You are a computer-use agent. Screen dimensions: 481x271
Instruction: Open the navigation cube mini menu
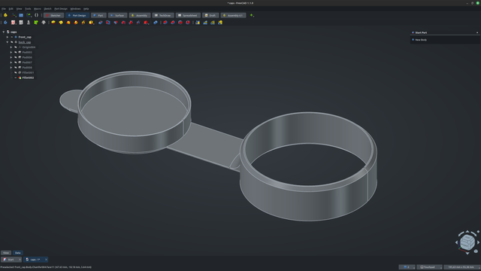(x=476, y=251)
